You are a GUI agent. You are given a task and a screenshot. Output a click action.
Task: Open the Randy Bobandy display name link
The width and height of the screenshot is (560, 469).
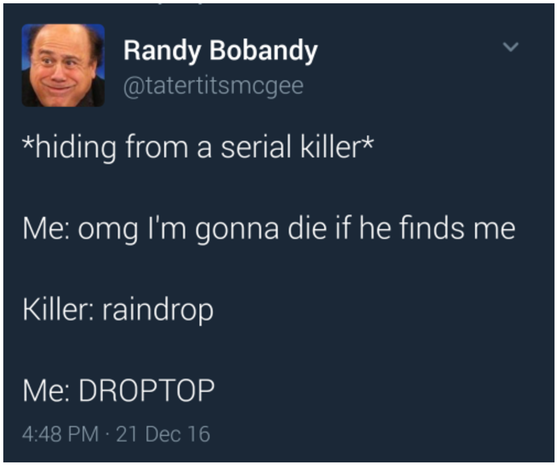tap(220, 51)
